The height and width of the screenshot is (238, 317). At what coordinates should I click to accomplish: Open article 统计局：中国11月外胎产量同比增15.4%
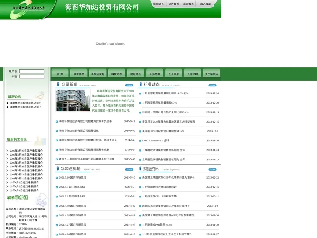pyautogui.click(x=166, y=112)
